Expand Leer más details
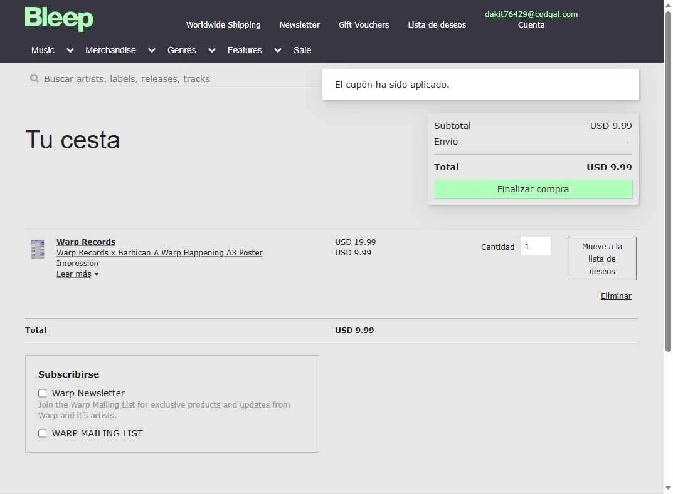This screenshot has width=673, height=494. (x=77, y=274)
